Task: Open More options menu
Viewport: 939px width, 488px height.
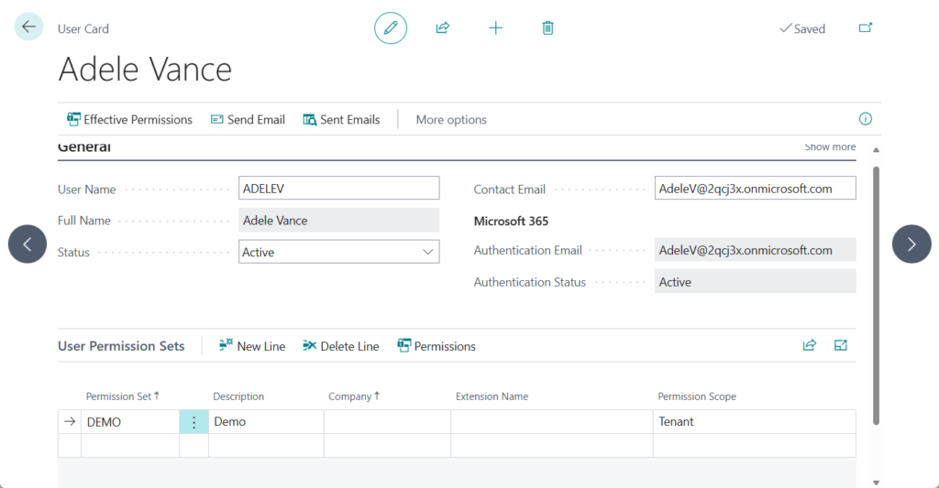Action: (x=451, y=119)
